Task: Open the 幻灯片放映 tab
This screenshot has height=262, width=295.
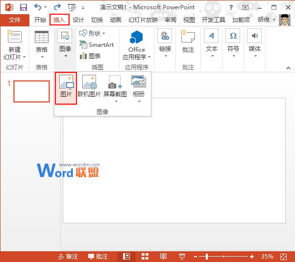Action: 143,20
